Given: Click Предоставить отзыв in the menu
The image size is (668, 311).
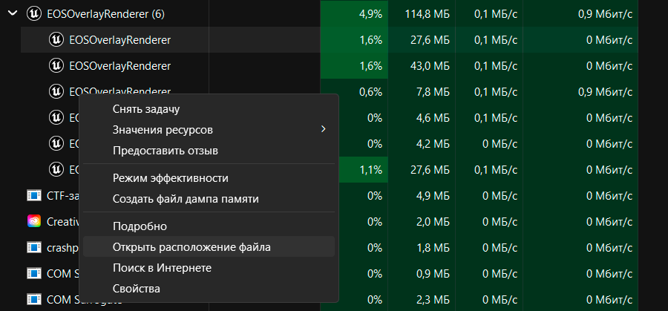Looking at the screenshot, I should (x=166, y=151).
